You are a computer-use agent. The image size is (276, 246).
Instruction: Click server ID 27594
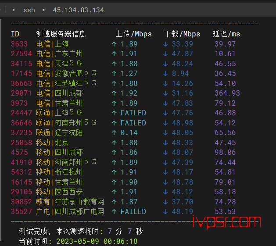22,53
